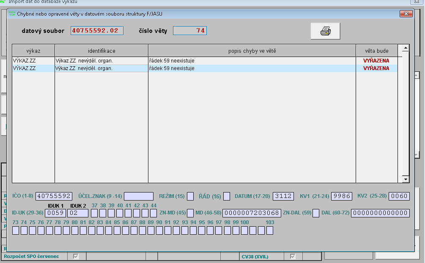Close the Chybné nebo opravené věty dialog
The image size is (425, 263).
[406, 14]
